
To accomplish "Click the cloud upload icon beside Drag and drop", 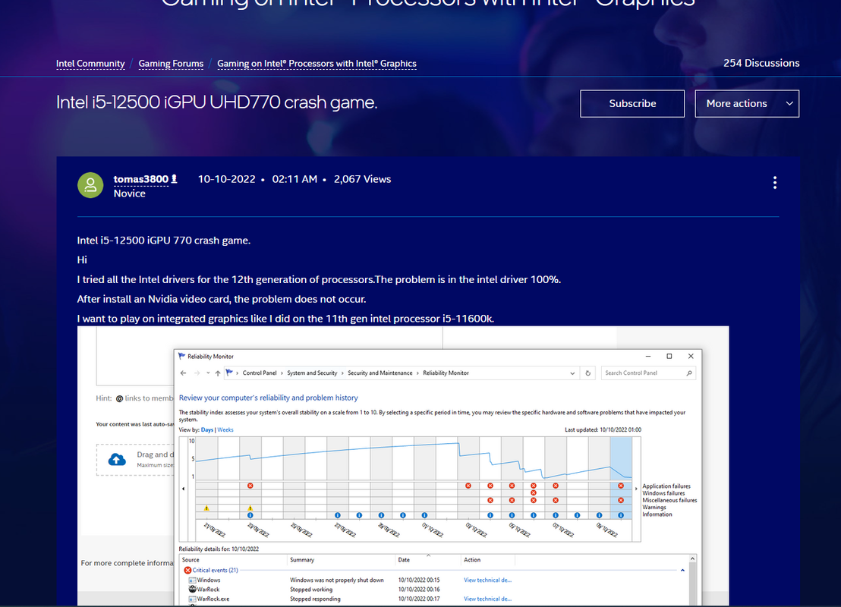I will (x=117, y=460).
